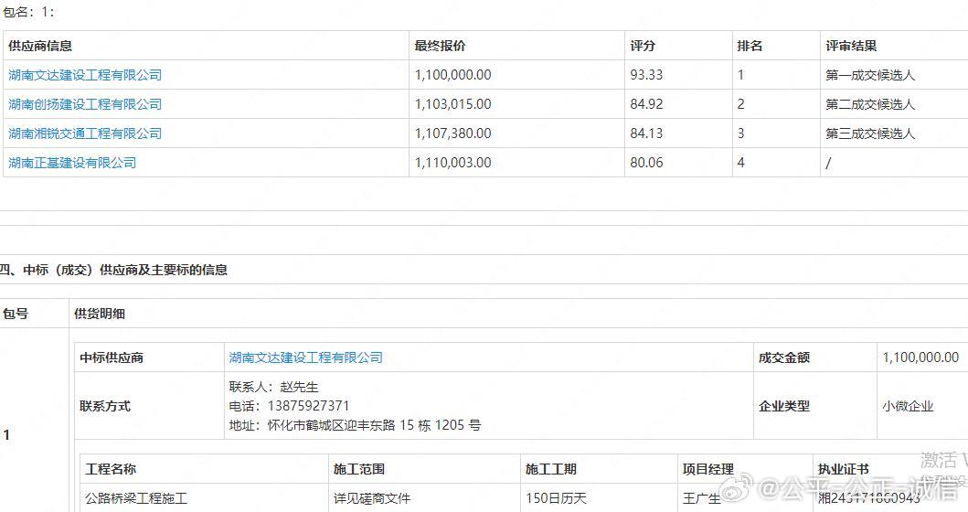The width and height of the screenshot is (968, 512).
Task: Click the 成交金额 label
Action: coord(784,357)
